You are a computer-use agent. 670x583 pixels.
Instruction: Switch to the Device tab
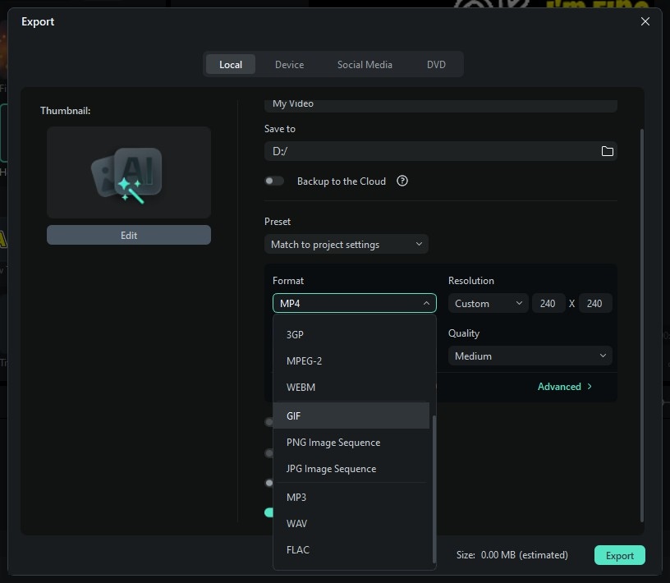coord(289,64)
